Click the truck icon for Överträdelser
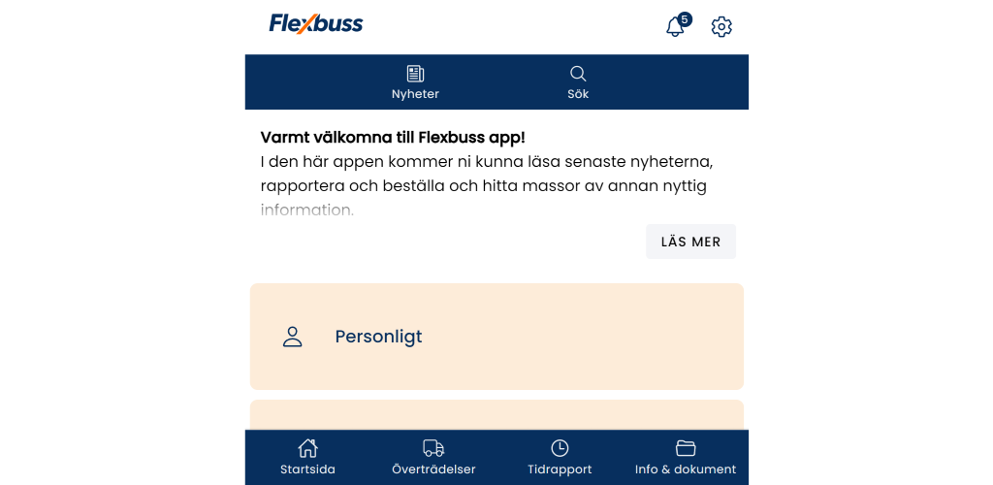The width and height of the screenshot is (993, 485). (433, 448)
